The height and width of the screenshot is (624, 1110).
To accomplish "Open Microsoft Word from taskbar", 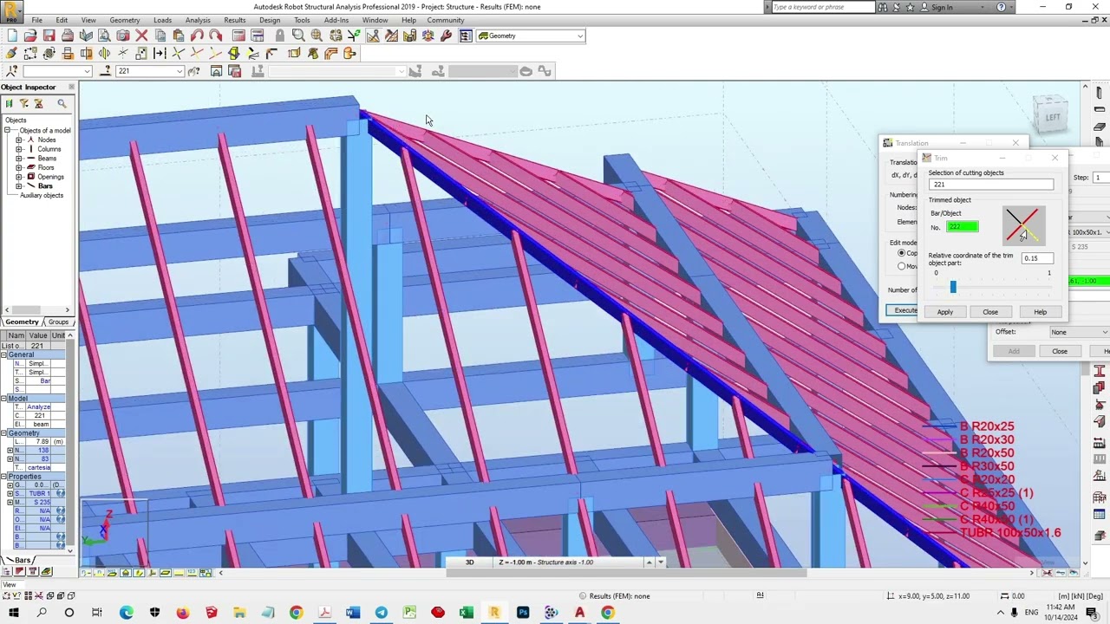I will point(352,613).
